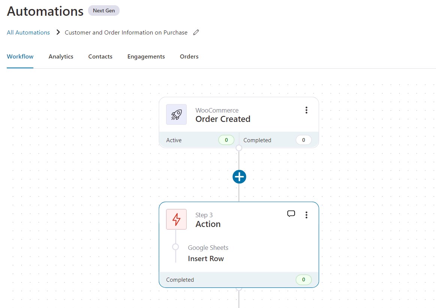Click the pencil to rename the automation
The width and height of the screenshot is (436, 308).
click(x=196, y=32)
